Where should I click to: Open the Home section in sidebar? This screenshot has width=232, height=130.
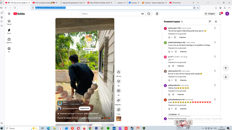click(9, 22)
